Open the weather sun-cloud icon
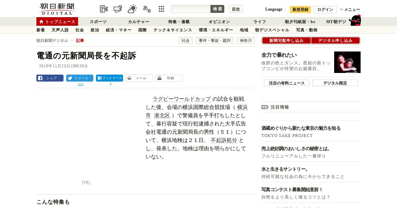 132,9
